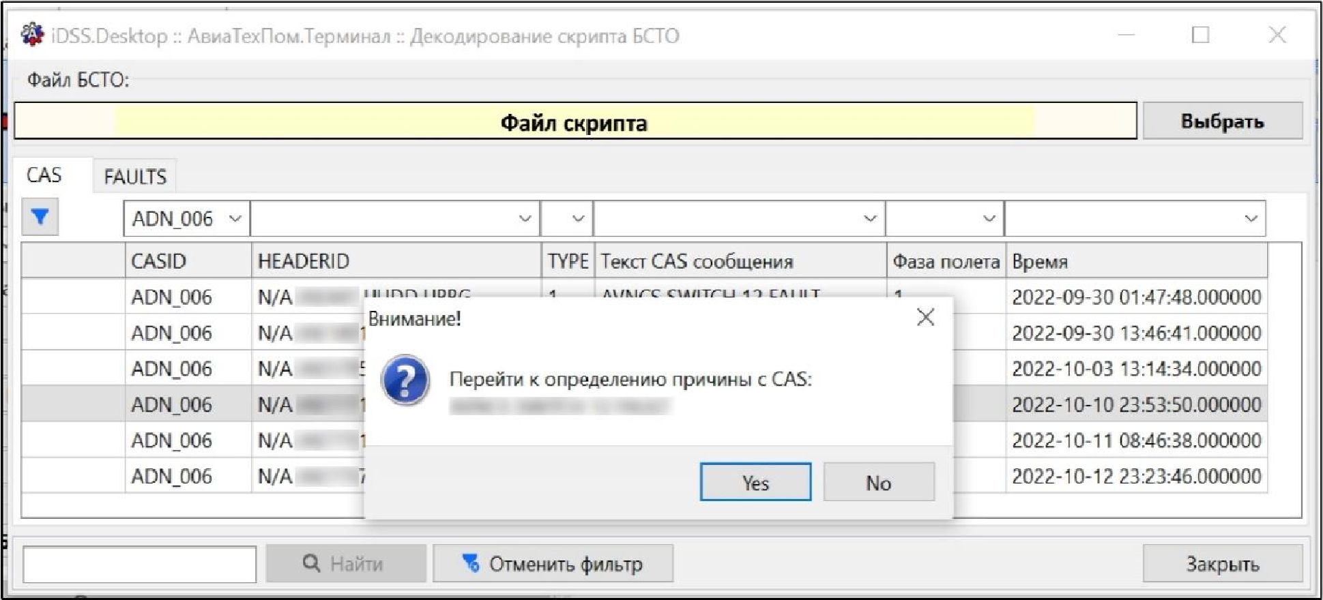Click the blue question mark dialog icon
Screen dimensions: 1323x600
pos(405,380)
